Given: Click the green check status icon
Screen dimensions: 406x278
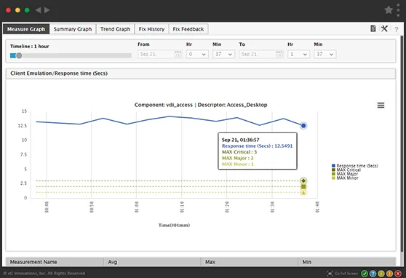Looking at the screenshot, I should point(365,274).
